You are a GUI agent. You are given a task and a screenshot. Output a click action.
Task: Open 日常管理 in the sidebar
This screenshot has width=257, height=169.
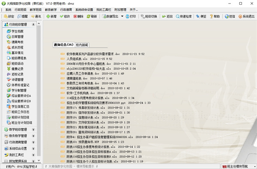15,37
